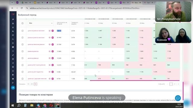
Task: Switch to last browser tab on right
Action: 148,2
